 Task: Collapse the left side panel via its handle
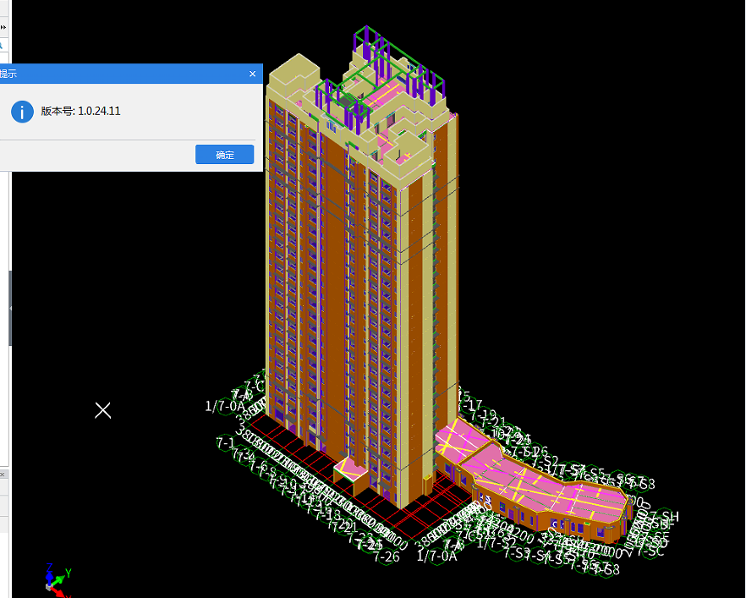pos(10,308)
